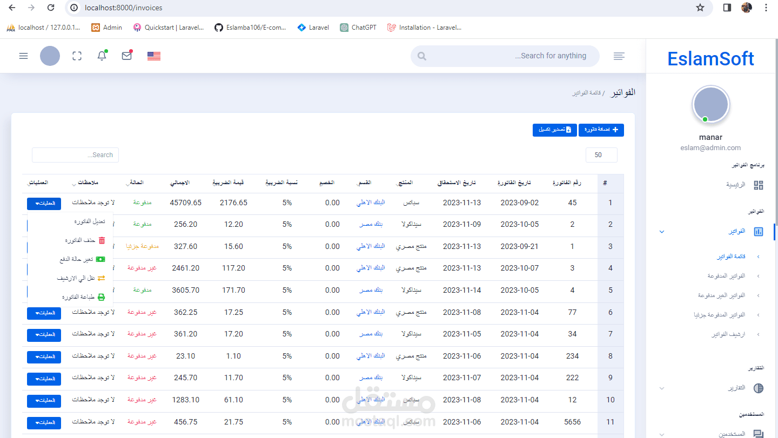
Task: Click the red trash icon for حذف الفاتوره
Action: coord(102,240)
